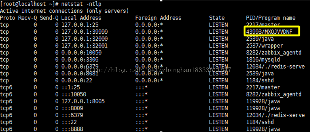310x132 pixels.
Task: Select local address '0.0.0.0:3306'
Action: [80, 59]
